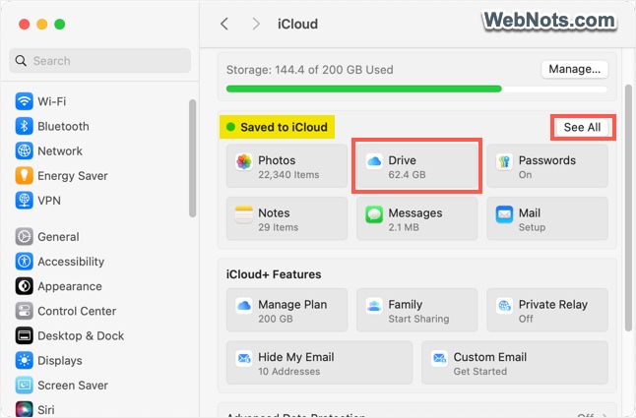
Task: Select Accessibility label in sidebar
Action: tap(71, 262)
